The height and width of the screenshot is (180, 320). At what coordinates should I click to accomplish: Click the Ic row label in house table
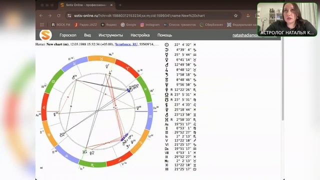(166, 136)
